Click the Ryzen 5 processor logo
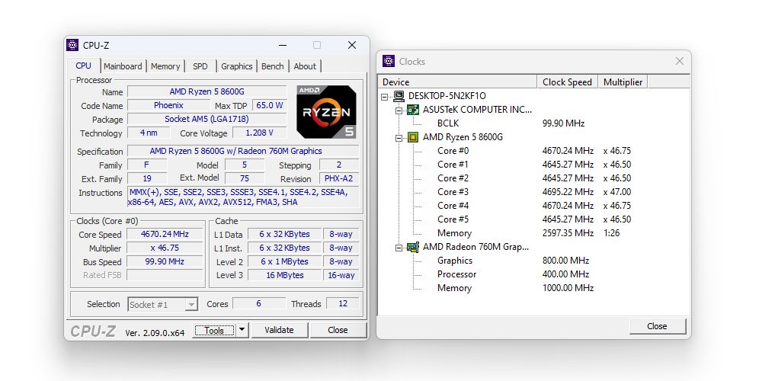762x381 pixels. [x=327, y=112]
